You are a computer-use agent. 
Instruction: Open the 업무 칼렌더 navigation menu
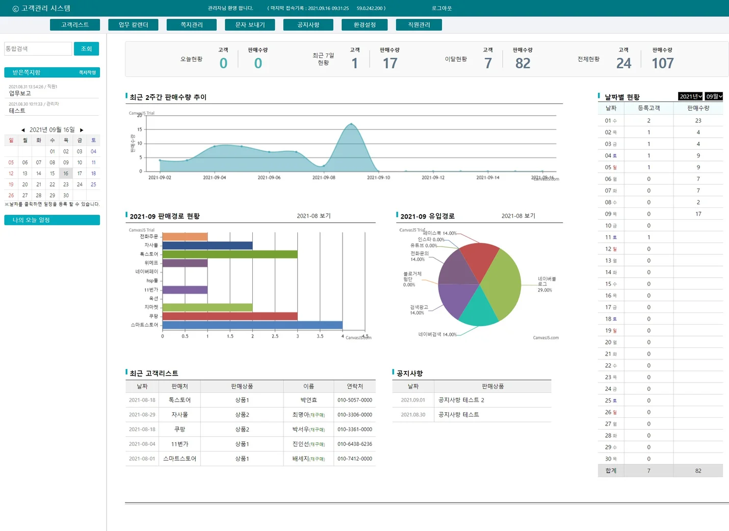click(134, 25)
